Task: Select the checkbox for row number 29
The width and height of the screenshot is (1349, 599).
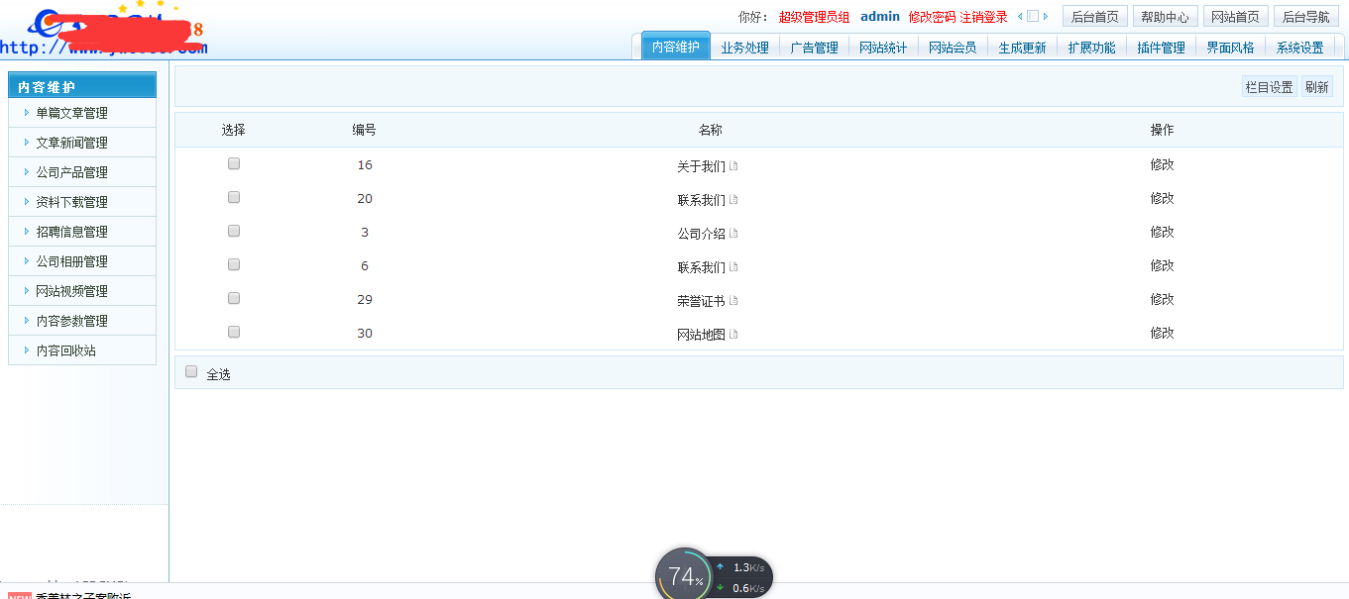Action: pos(234,299)
